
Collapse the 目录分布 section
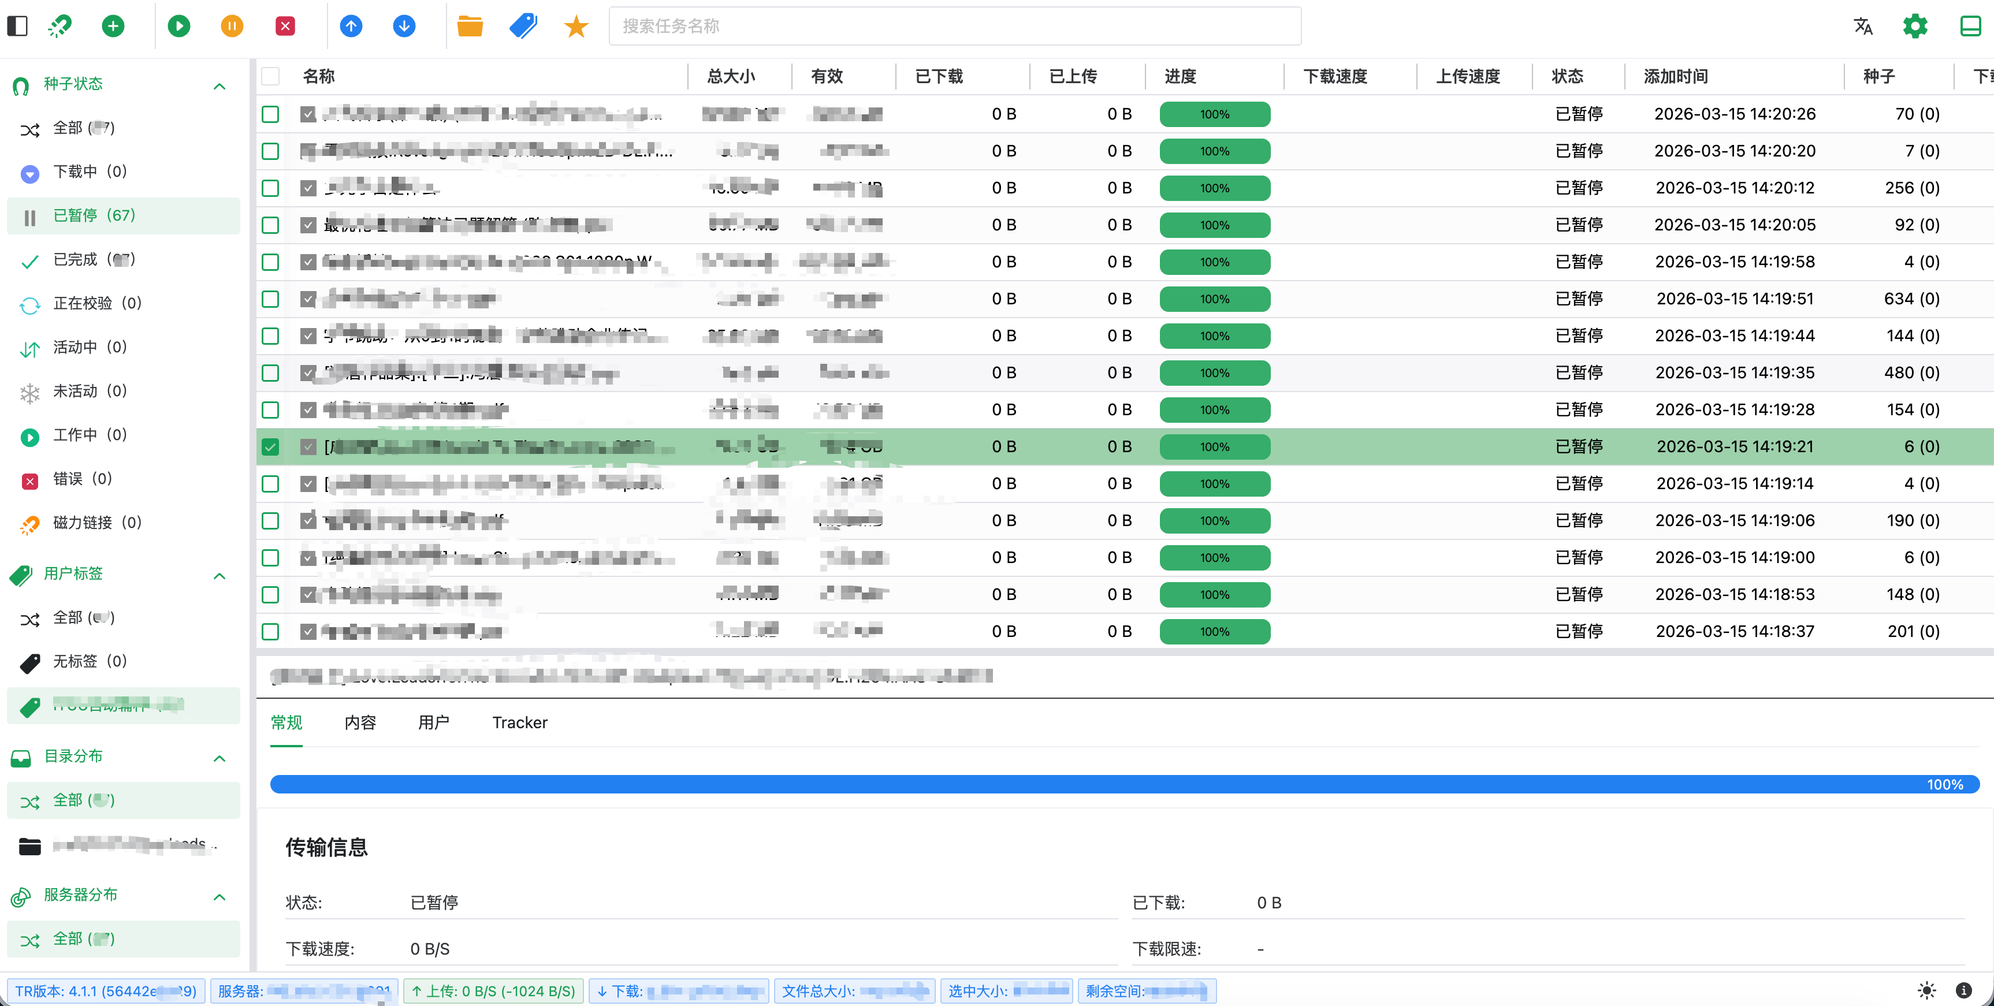click(219, 758)
